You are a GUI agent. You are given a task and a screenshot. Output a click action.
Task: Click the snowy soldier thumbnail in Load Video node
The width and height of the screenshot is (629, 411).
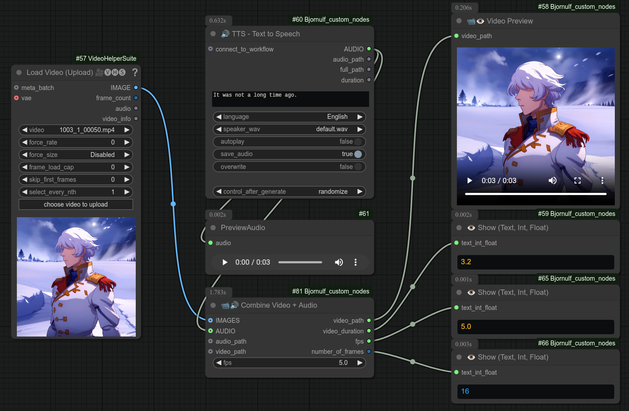(x=76, y=276)
